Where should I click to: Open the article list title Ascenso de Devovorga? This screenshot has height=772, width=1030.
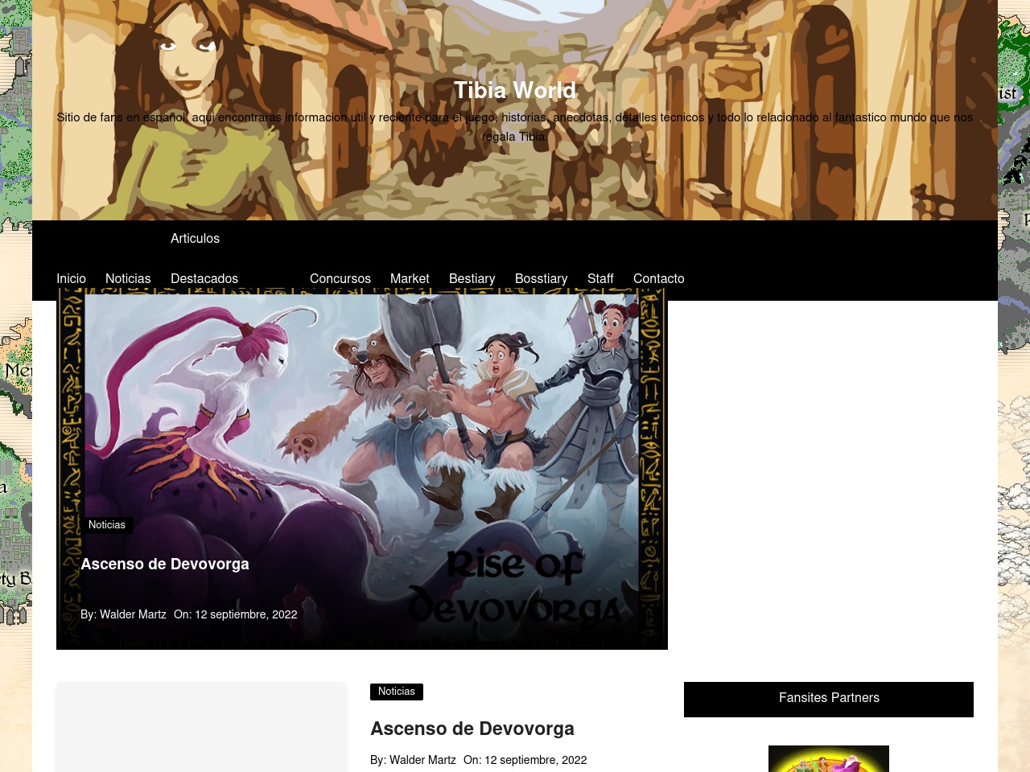472,729
